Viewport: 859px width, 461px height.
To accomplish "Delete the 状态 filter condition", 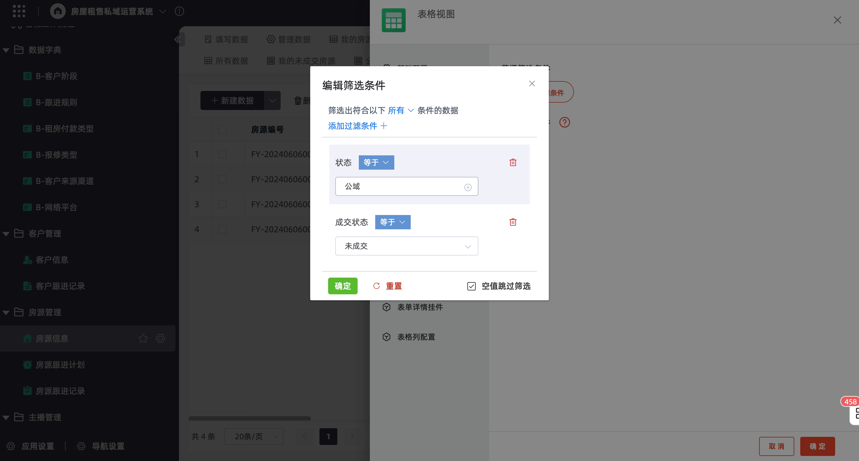I will click(512, 162).
